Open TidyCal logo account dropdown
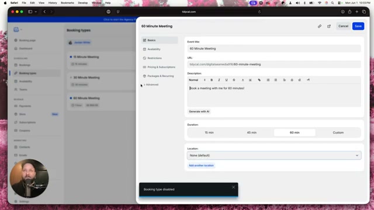The image size is (374, 210). 18,30
